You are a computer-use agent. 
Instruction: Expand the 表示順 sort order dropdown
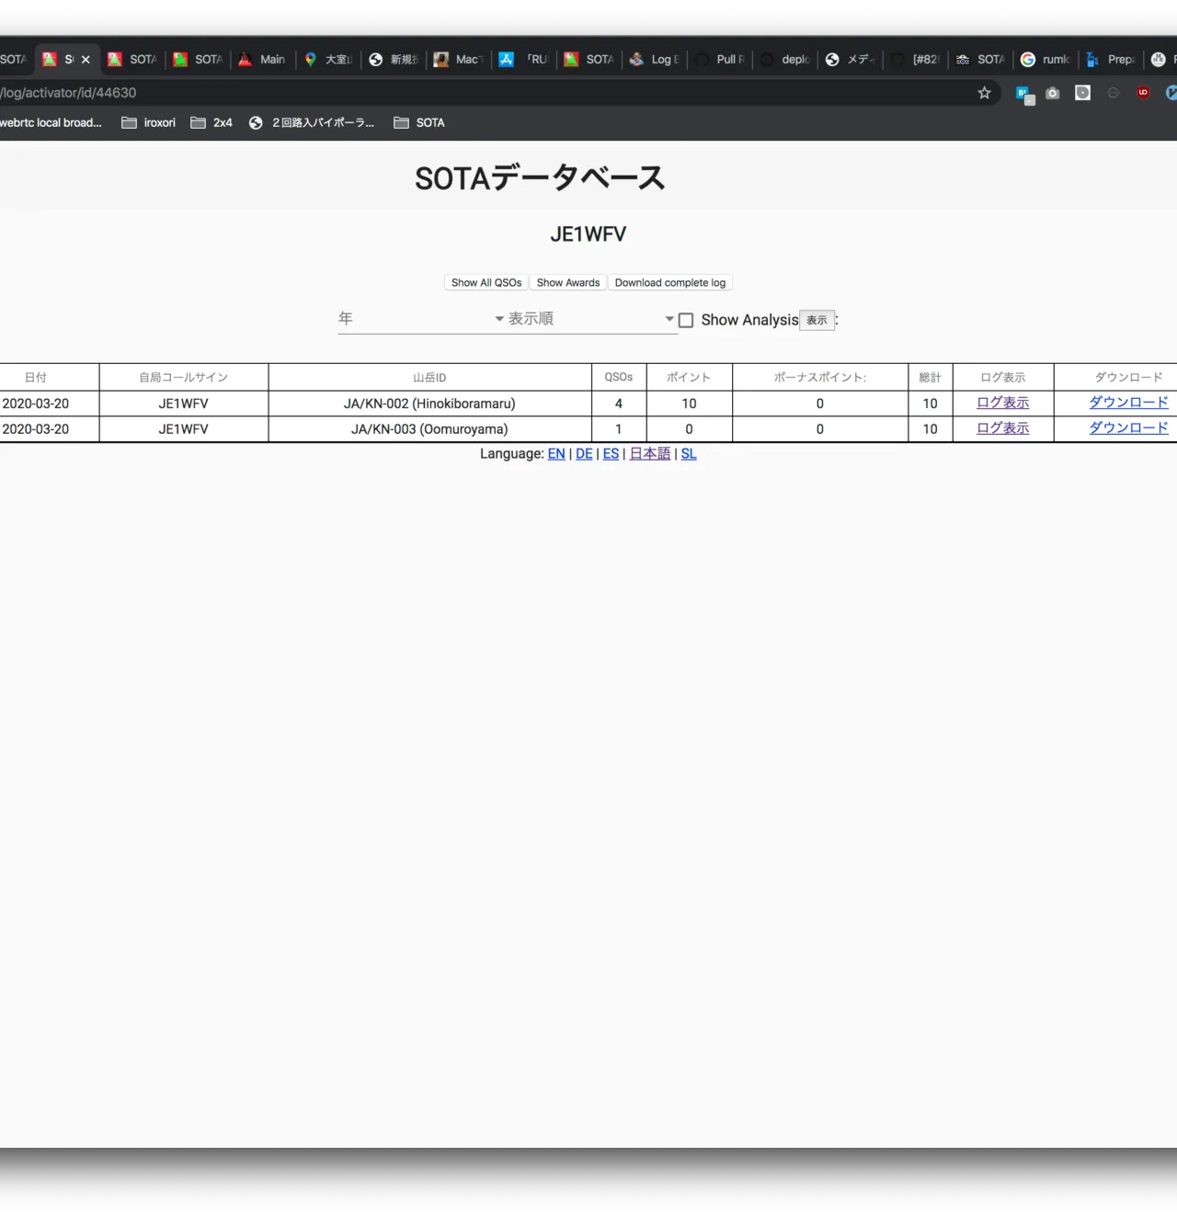click(591, 319)
